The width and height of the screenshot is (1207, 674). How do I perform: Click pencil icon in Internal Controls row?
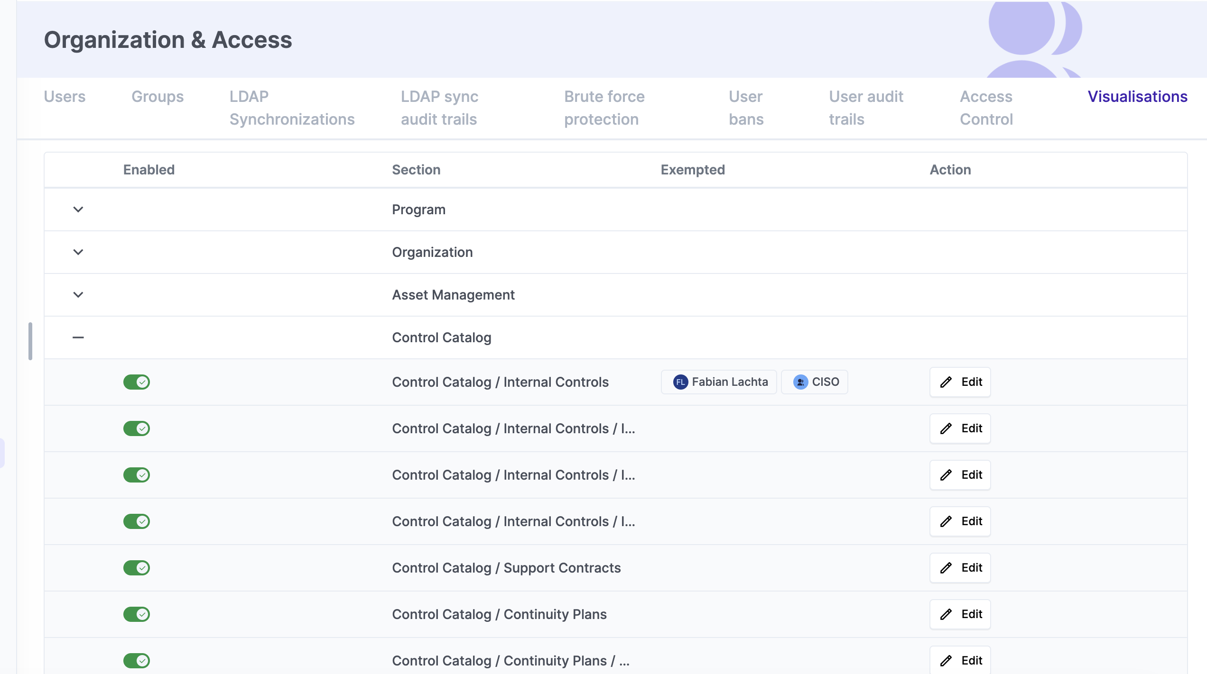point(946,382)
